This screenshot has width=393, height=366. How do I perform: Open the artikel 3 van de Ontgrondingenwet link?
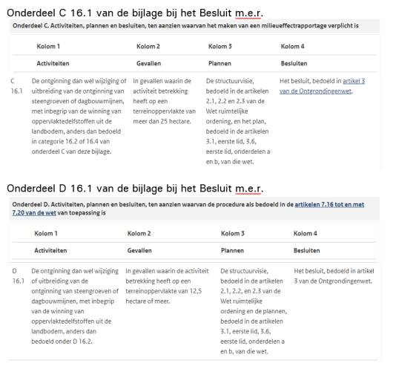click(x=323, y=86)
